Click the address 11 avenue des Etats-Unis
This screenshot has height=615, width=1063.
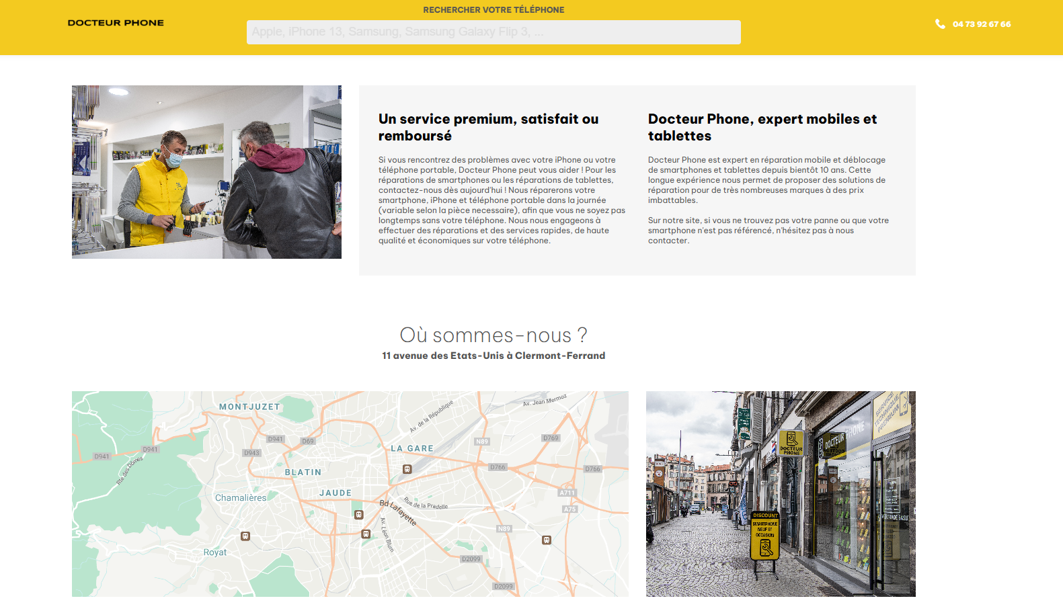[494, 356]
